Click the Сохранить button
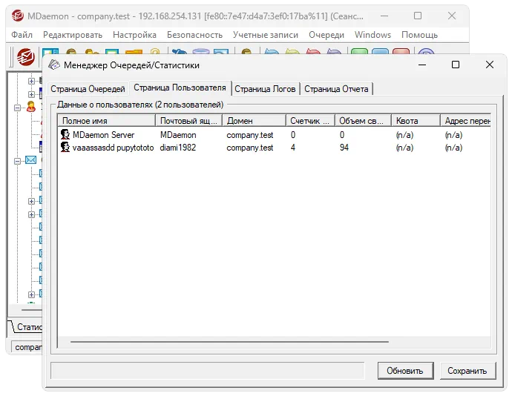 tap(467, 371)
